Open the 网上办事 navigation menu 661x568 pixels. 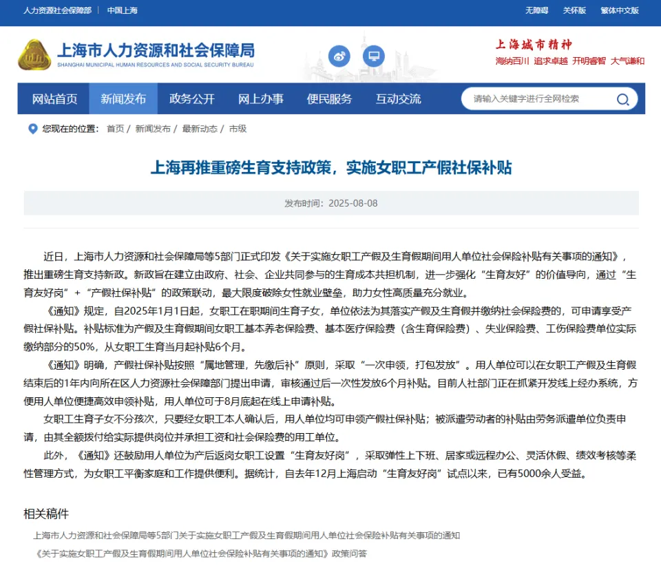(x=260, y=98)
